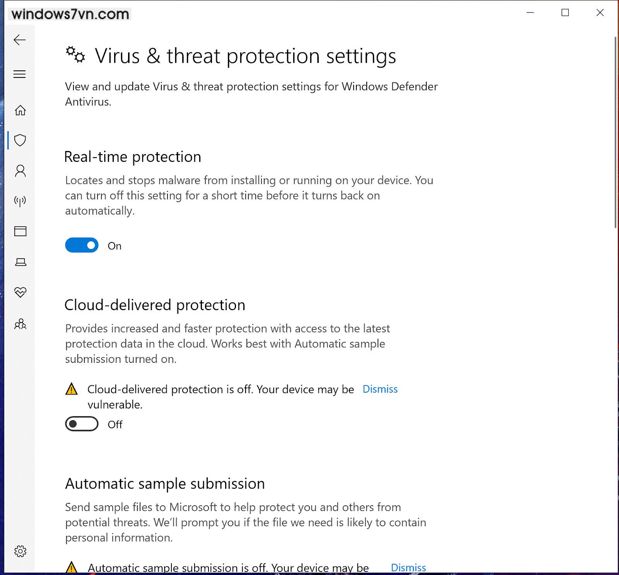Viewport: 619px width, 575px height.
Task: Close the Windows Security window
Action: tap(600, 13)
